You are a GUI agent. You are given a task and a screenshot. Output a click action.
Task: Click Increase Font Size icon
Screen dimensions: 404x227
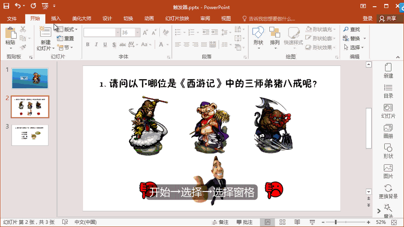pyautogui.click(x=145, y=32)
